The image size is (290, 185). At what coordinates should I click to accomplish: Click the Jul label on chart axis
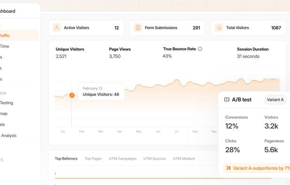click(x=176, y=131)
